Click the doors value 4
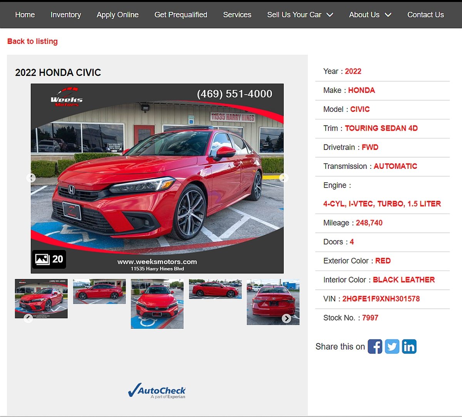Image resolution: width=462 pixels, height=417 pixels. pyautogui.click(x=352, y=242)
